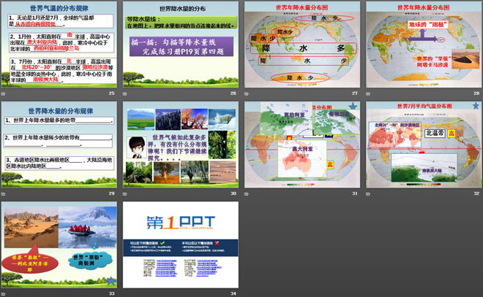This screenshot has width=483, height=297.
Task: Click slide number label 25
Action: point(111,93)
